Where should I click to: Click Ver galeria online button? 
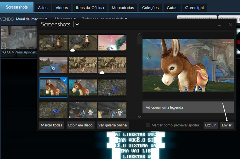112,125
